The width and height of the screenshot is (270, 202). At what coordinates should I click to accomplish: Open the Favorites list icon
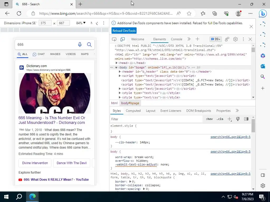pos(203,13)
